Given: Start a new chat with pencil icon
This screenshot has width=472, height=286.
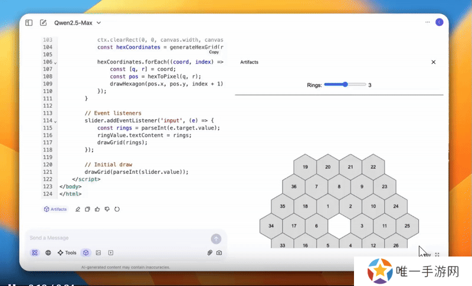Looking at the screenshot, I should point(43,23).
